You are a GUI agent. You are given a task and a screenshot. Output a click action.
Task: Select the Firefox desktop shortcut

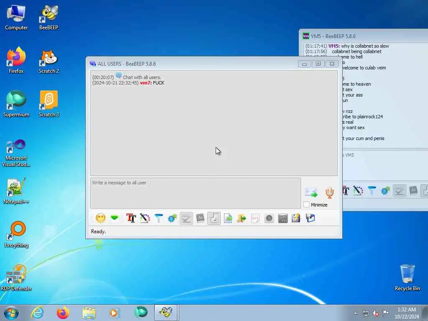coord(16,61)
